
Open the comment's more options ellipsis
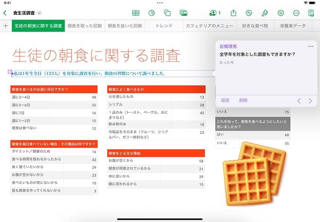310,47
